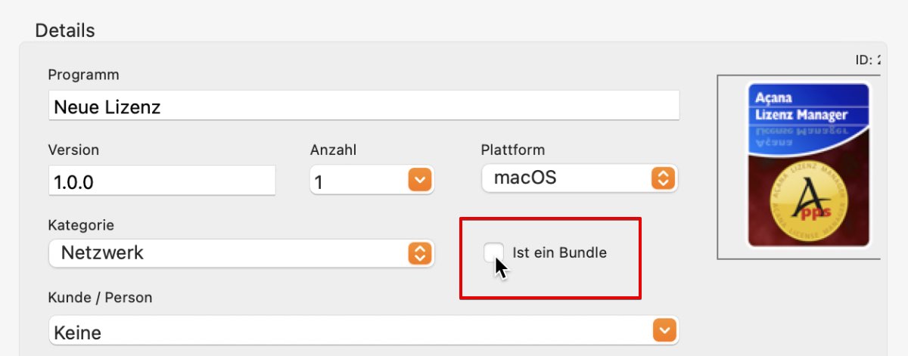Click the Programm field containing "Neue Lizenz"
This screenshot has width=908, height=356.
tap(363, 106)
